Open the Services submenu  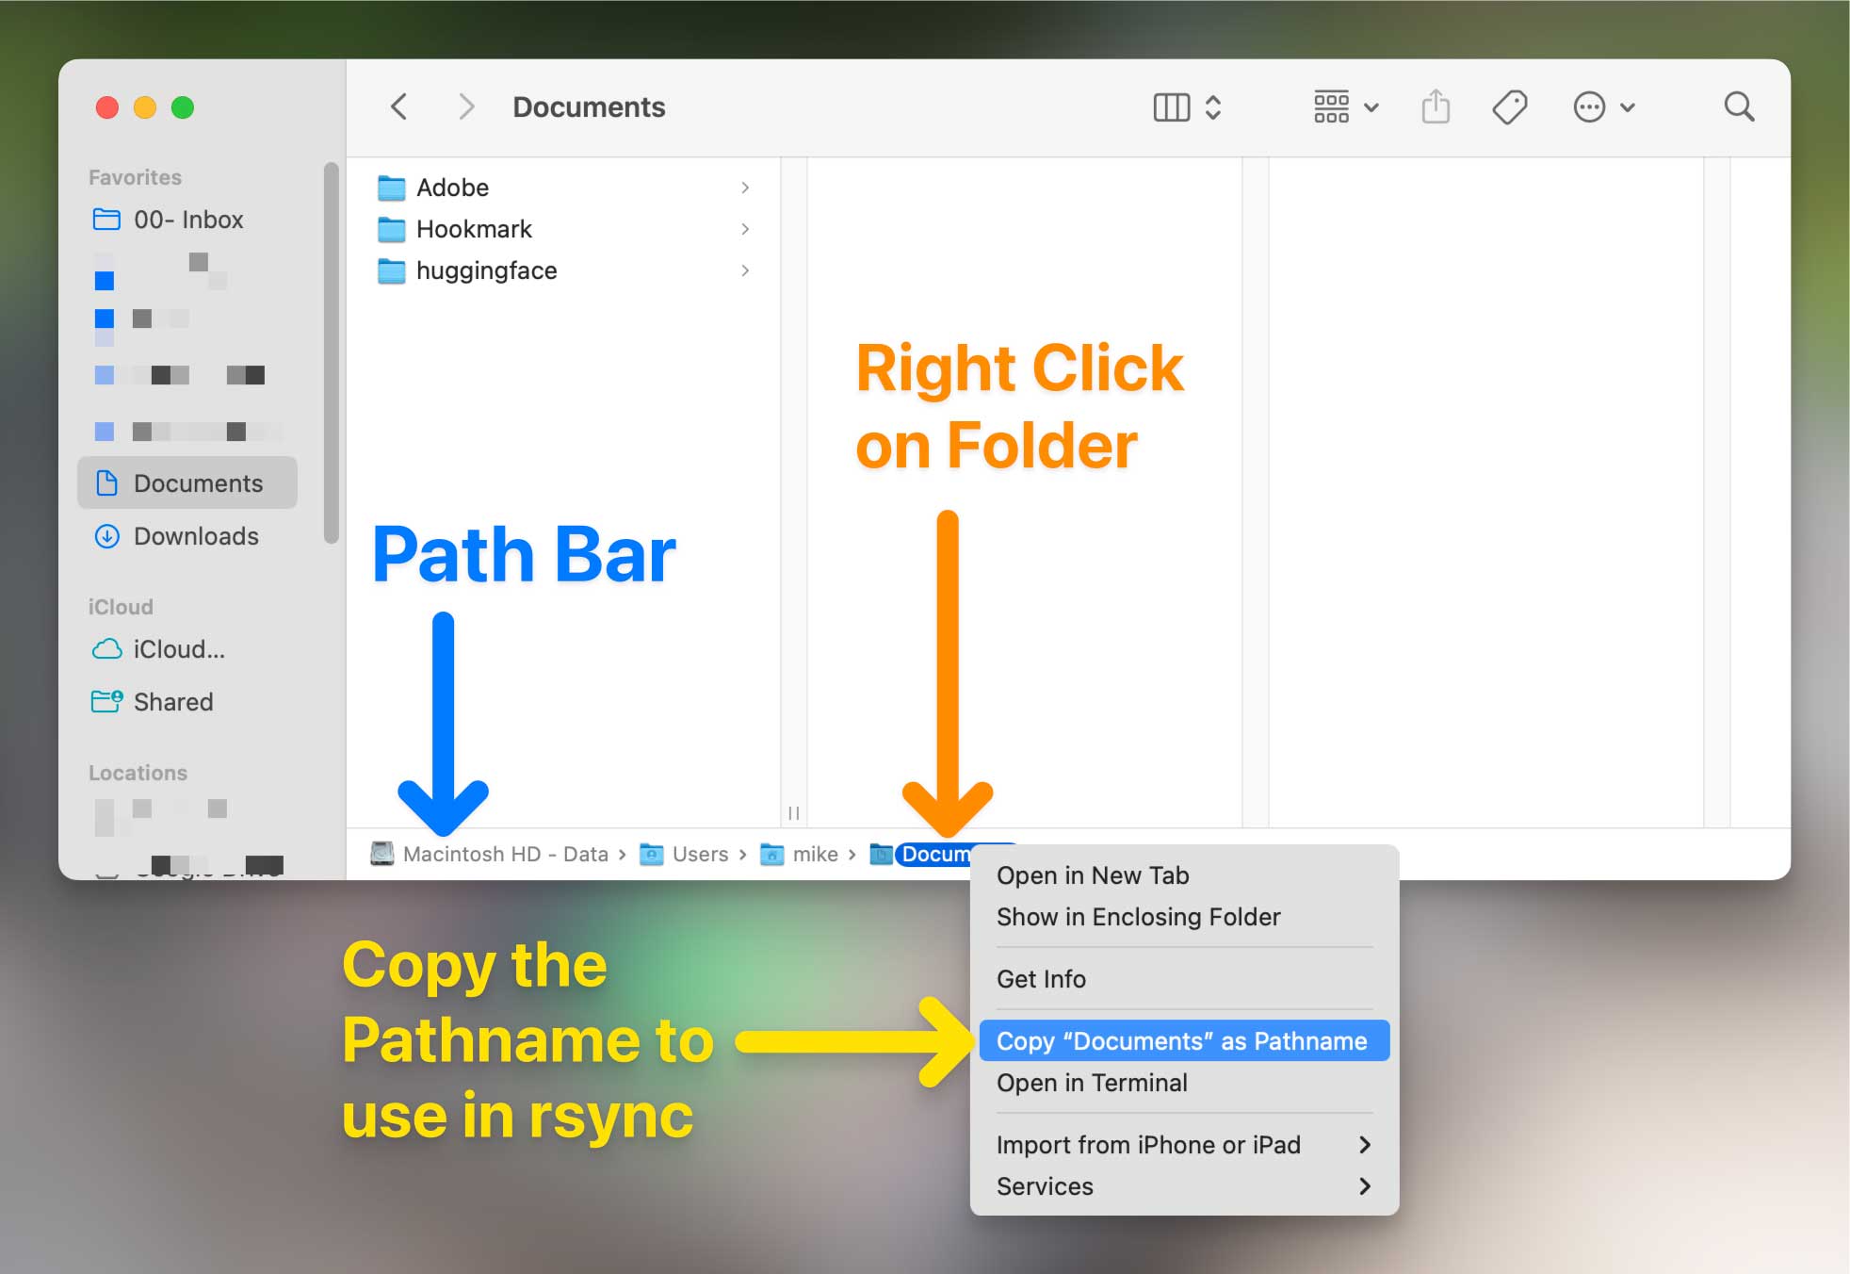[x=1185, y=1186]
